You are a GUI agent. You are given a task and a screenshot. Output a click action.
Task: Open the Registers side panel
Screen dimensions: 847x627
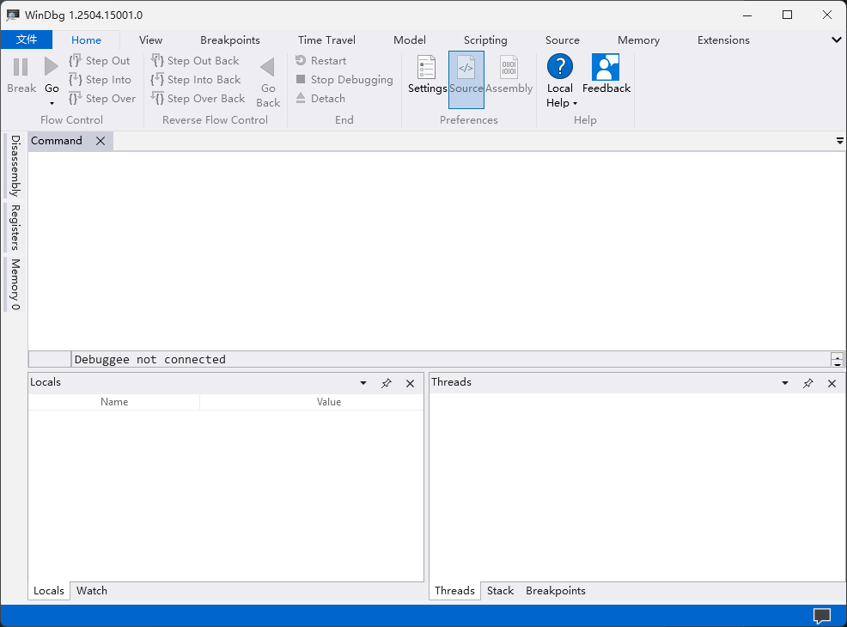click(x=15, y=228)
